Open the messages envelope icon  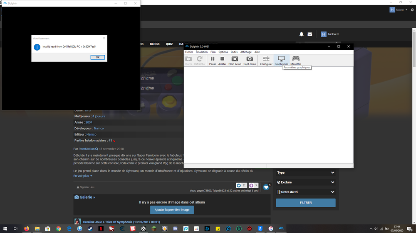click(310, 34)
